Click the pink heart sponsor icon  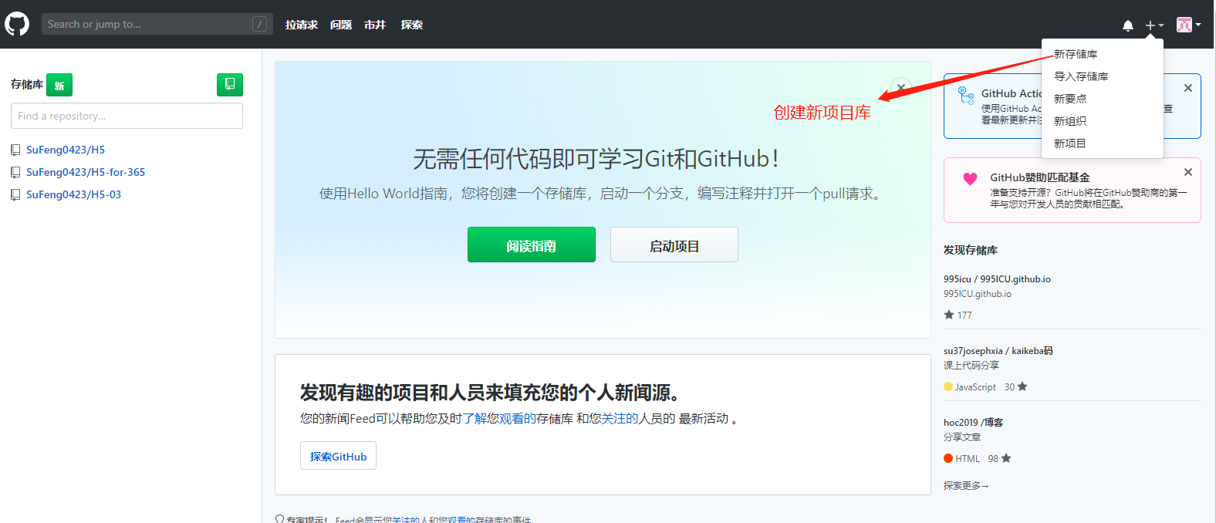pyautogui.click(x=971, y=179)
